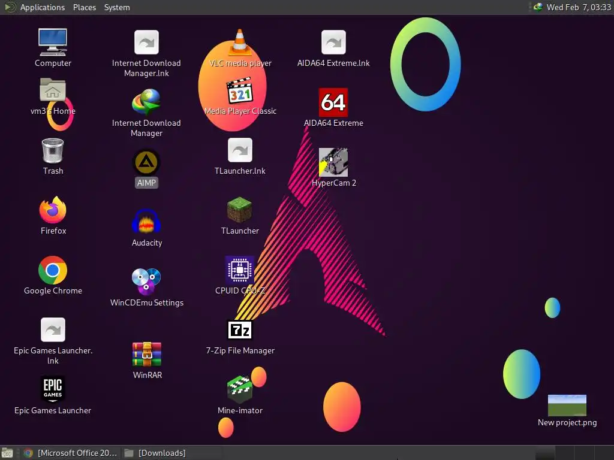Click the show desktop button in the bottom panel
The height and width of the screenshot is (460, 614).
tap(7, 453)
